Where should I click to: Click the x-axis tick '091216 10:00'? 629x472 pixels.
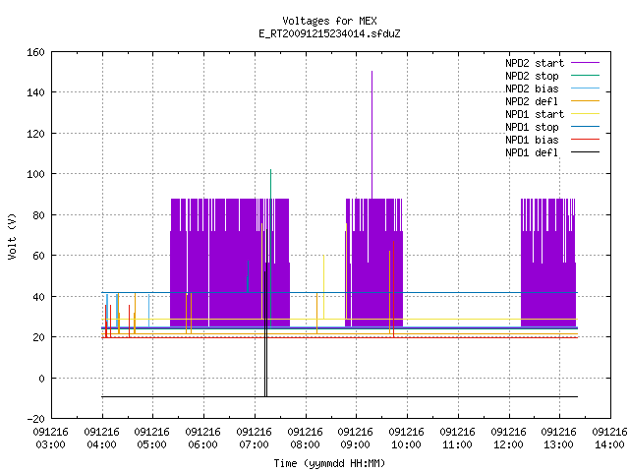(407, 439)
